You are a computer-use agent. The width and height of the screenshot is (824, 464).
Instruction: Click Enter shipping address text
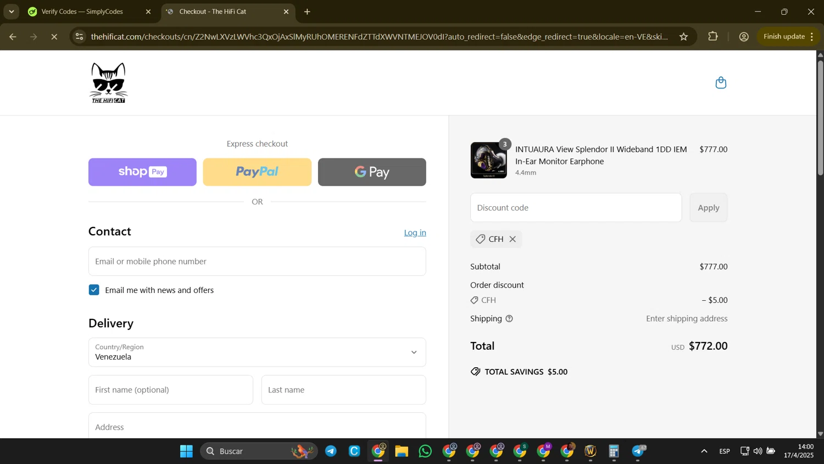[687, 319]
